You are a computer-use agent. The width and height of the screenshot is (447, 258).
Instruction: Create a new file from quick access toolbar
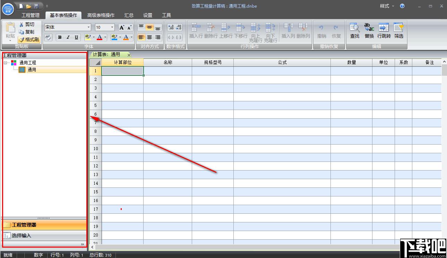[x=22, y=6]
